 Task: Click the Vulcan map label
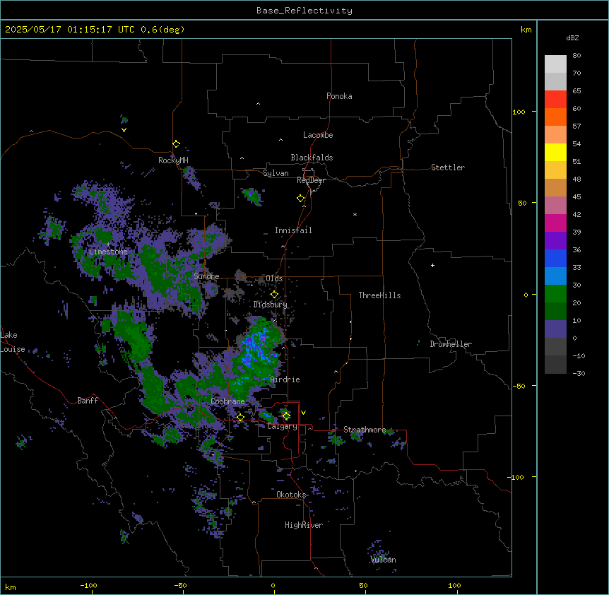coord(384,560)
